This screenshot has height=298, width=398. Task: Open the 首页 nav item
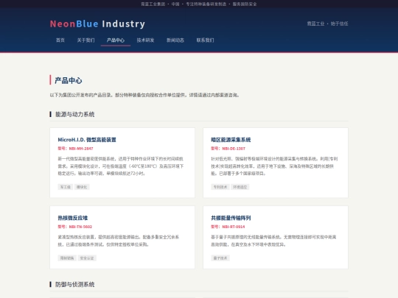click(60, 40)
